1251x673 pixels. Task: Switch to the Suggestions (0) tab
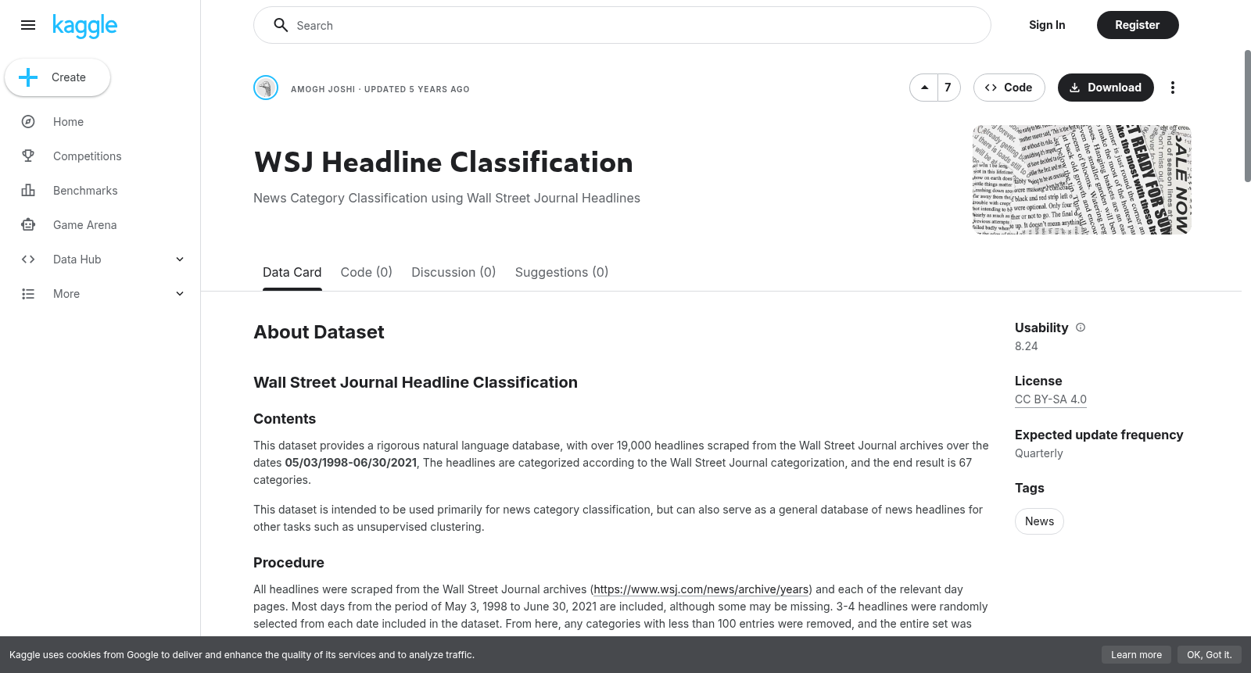tap(561, 272)
